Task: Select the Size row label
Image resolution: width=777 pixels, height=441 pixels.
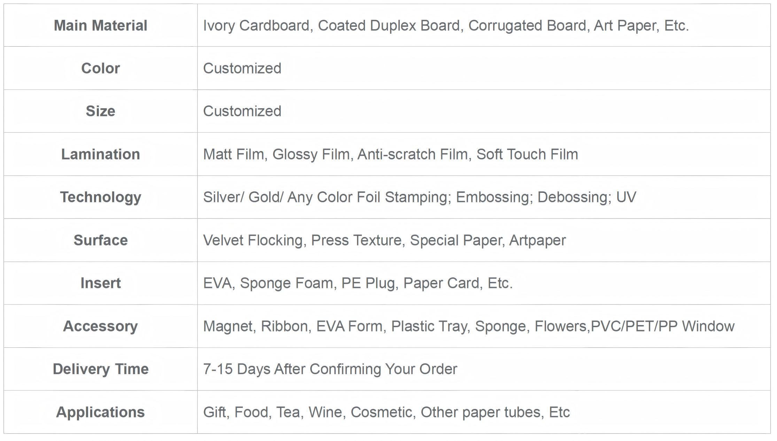Action: click(100, 111)
